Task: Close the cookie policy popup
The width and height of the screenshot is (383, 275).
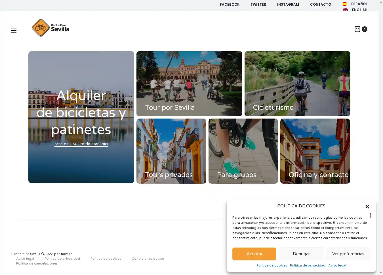Action: tap(367, 207)
